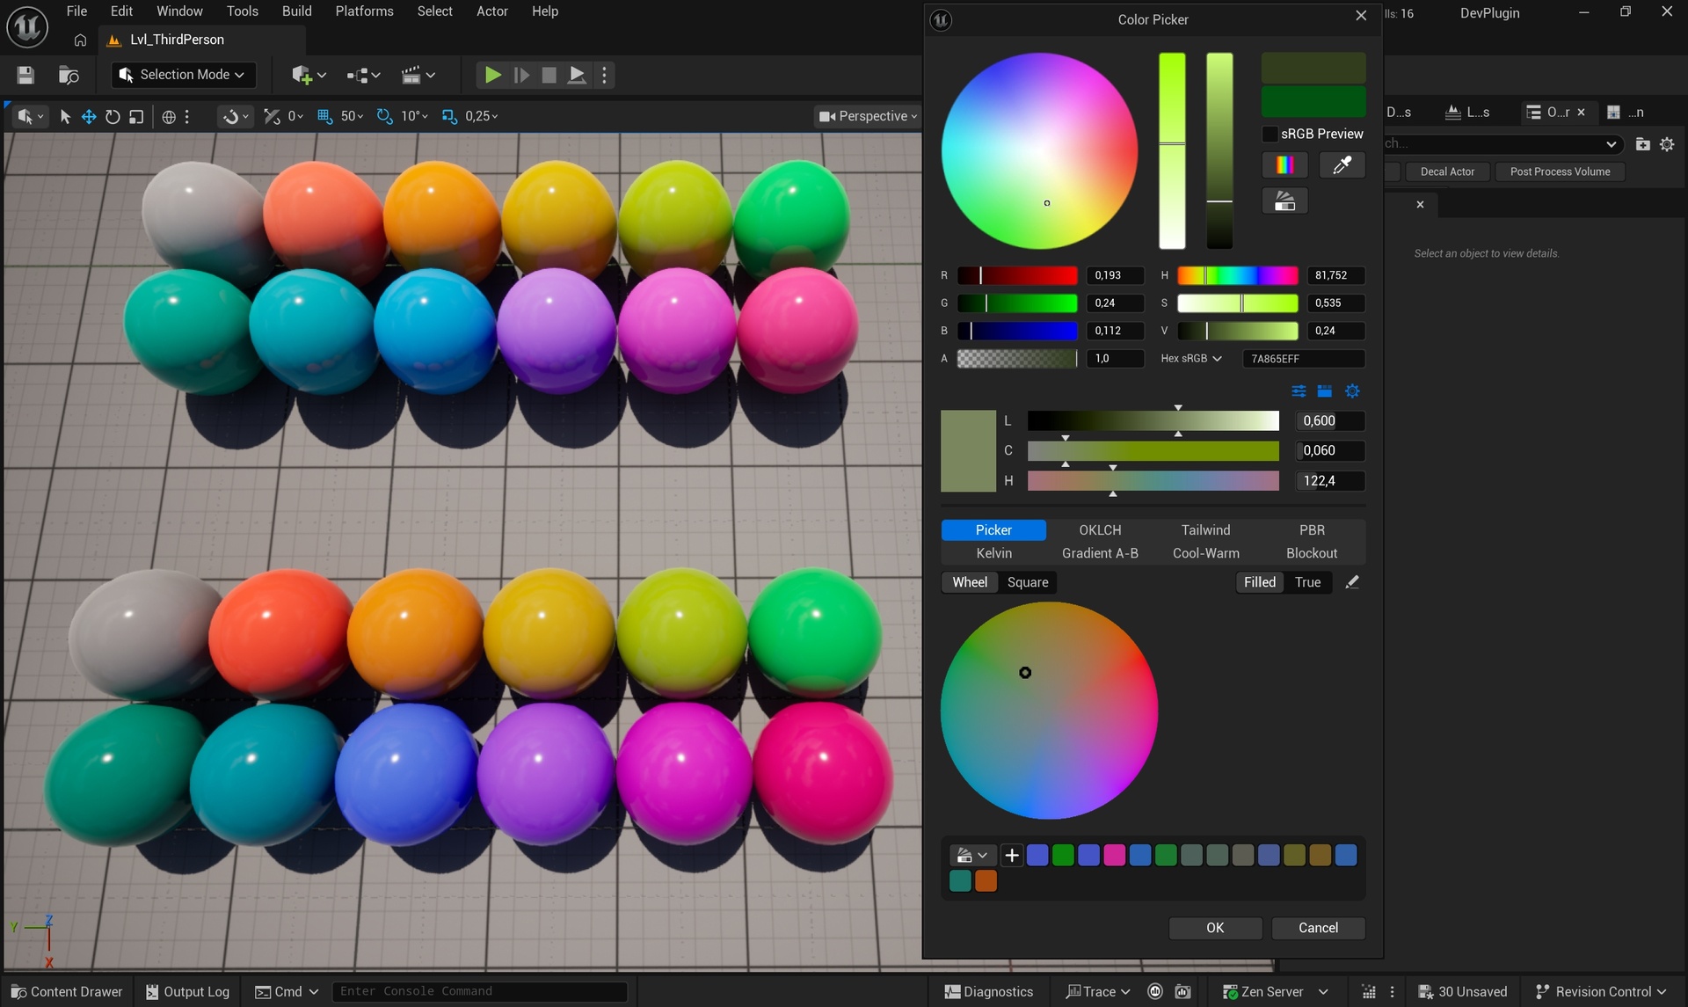Switch the picker to Wheel mode

(970, 582)
